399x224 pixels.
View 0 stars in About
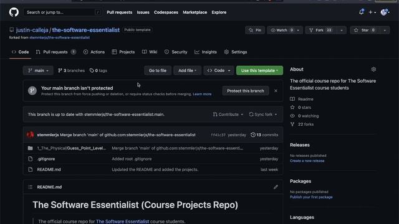[x=300, y=107]
